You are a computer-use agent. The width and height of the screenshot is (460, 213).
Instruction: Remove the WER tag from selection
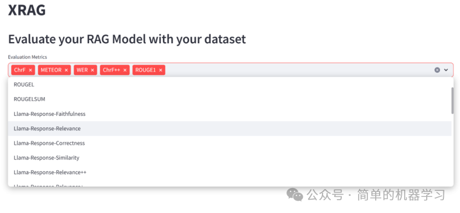click(93, 70)
